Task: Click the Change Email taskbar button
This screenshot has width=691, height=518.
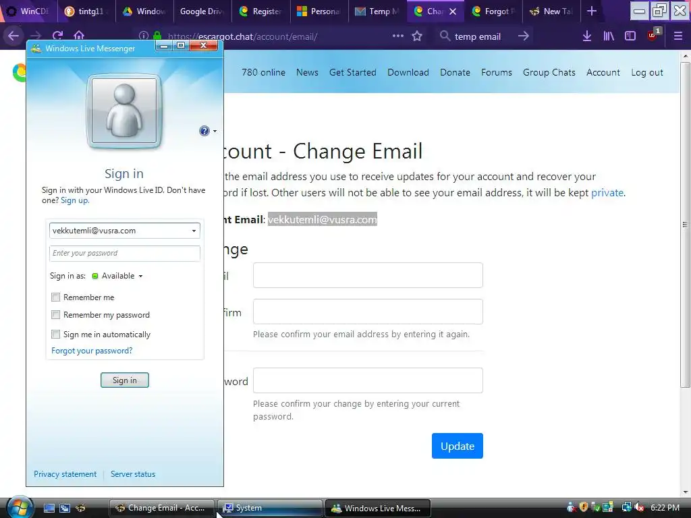Action: click(x=161, y=508)
